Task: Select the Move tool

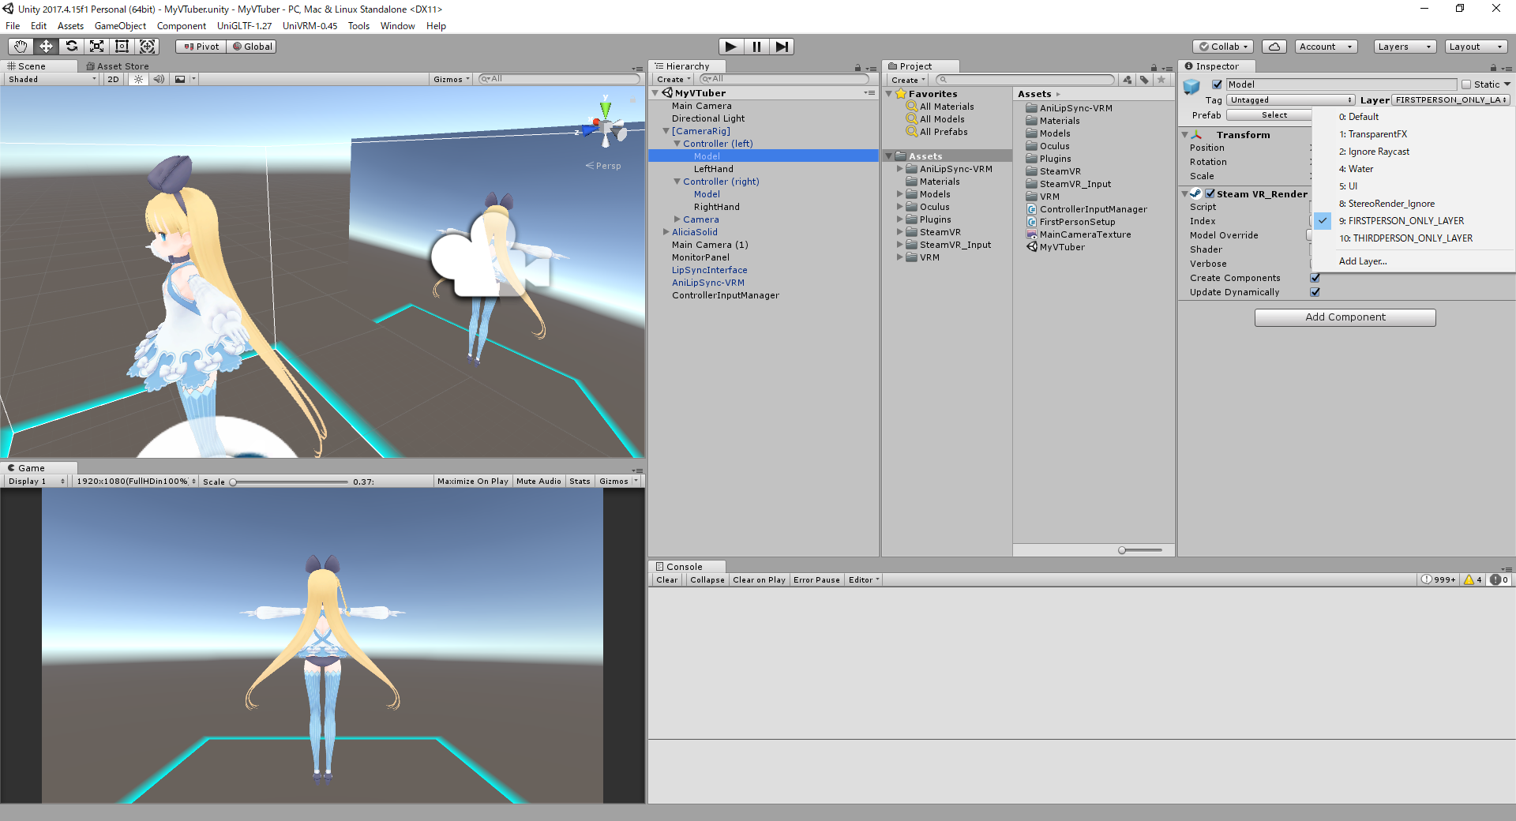Action: tap(45, 47)
